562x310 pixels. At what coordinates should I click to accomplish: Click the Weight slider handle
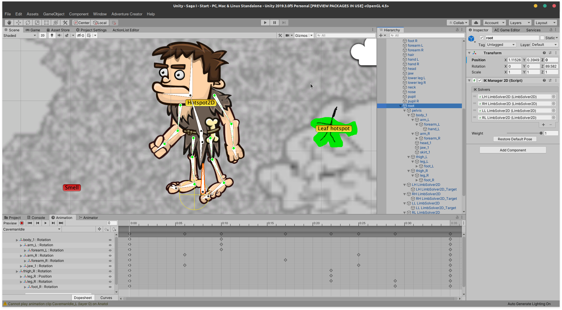coord(541,133)
